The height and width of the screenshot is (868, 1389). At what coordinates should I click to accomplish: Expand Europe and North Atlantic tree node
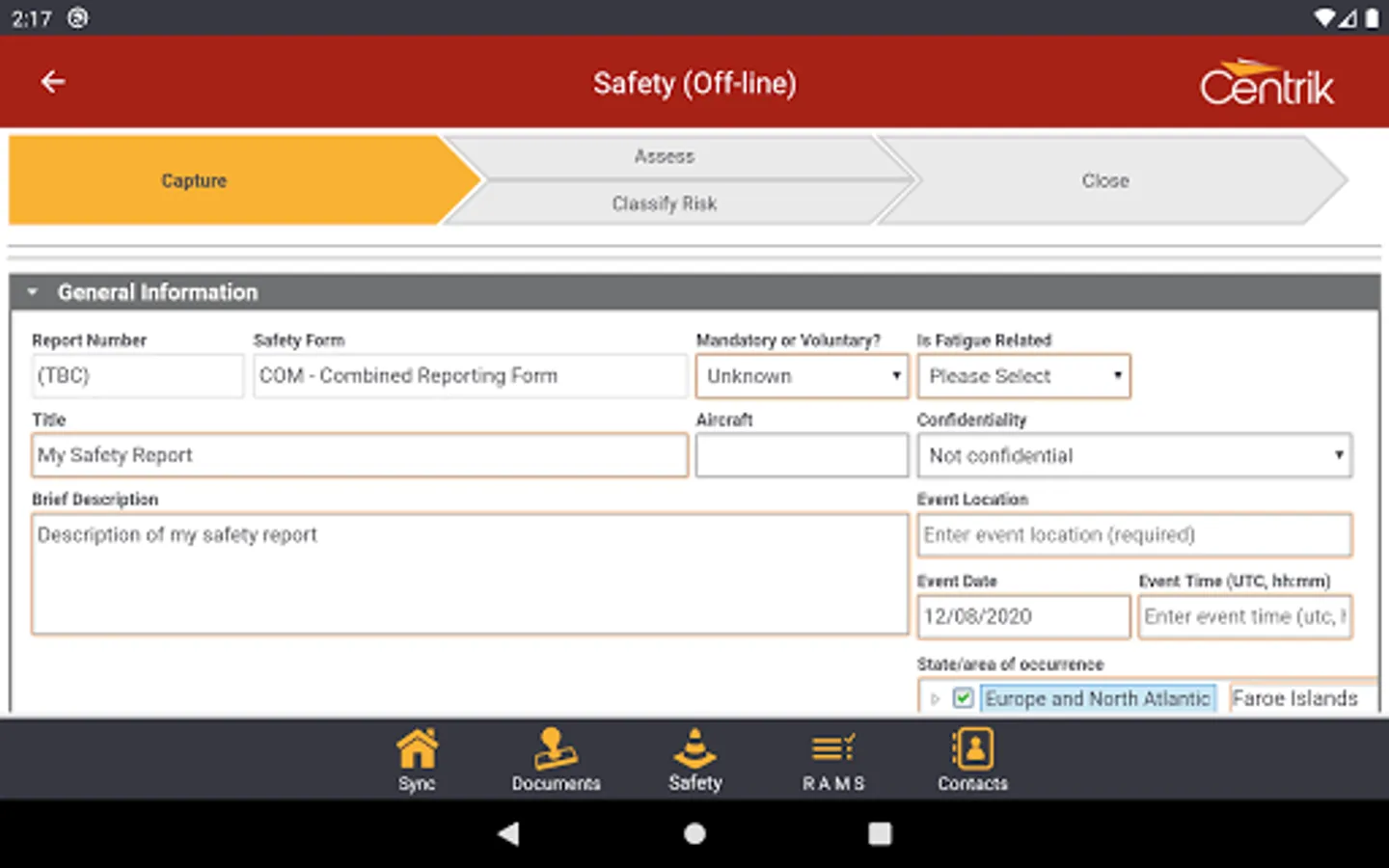point(935,698)
